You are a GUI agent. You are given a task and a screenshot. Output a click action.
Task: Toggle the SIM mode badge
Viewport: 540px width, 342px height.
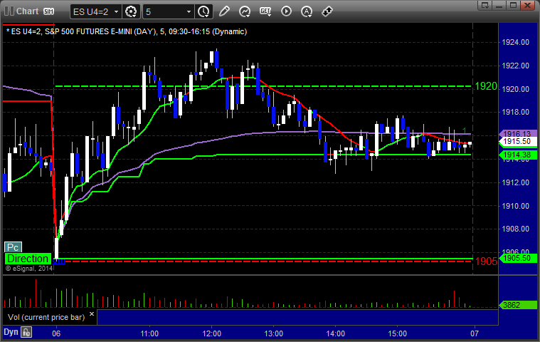coord(48,11)
